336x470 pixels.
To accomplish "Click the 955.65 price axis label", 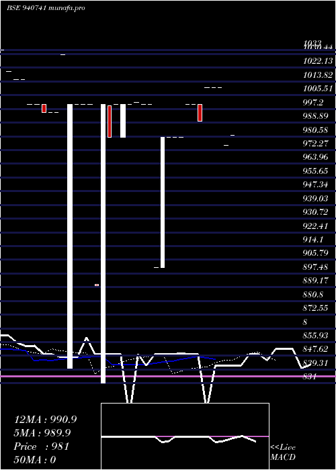I will [315, 171].
